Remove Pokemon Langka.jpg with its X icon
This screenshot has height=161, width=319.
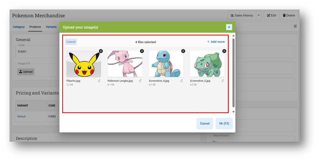point(142,51)
